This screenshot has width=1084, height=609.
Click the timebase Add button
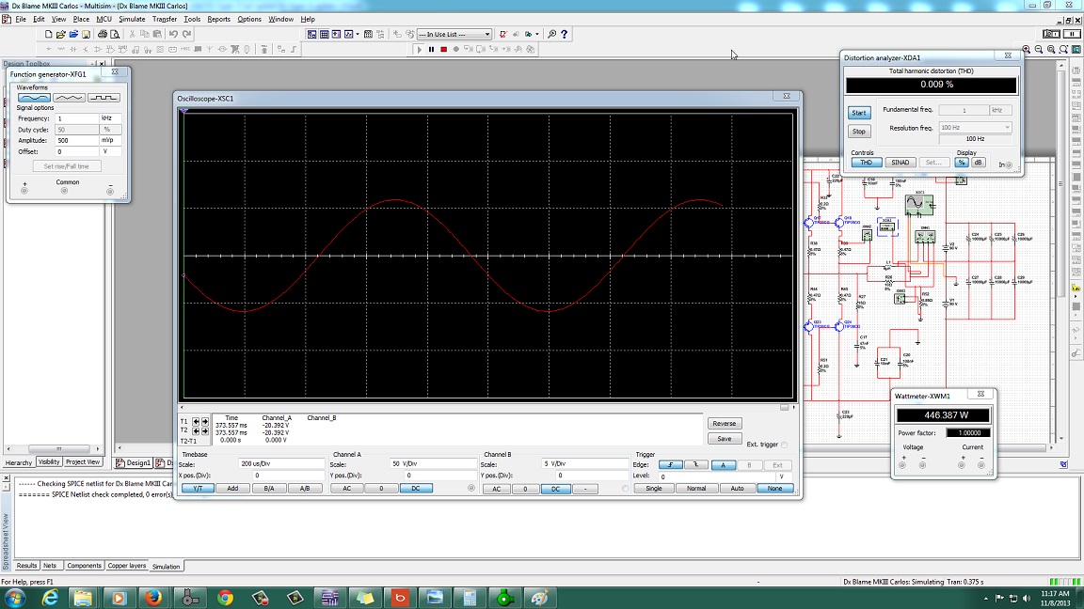232,488
